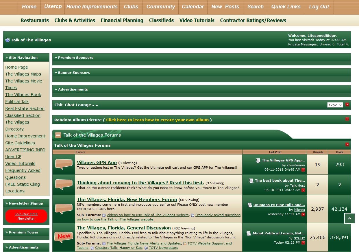Go to last post arrow by 03-10-2011 08:27 AM

[303, 190]
